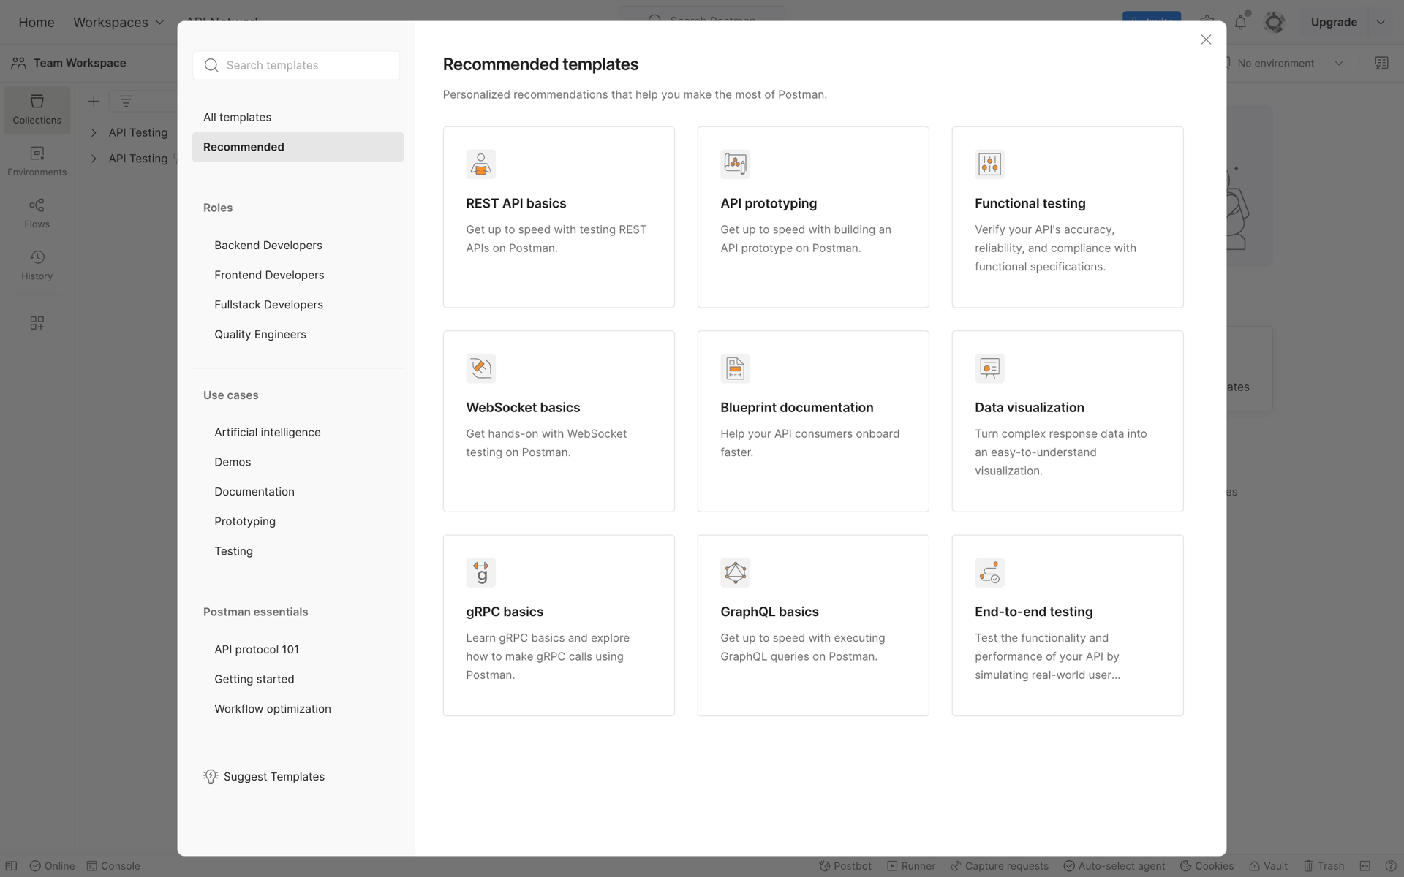Focus the Search templates field

[296, 65]
